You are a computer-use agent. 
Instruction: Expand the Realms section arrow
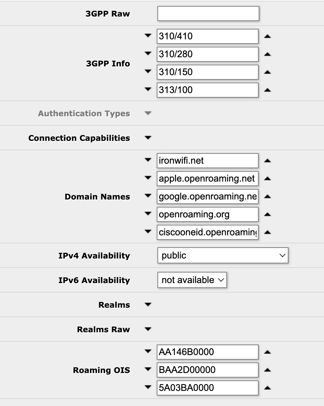[x=148, y=304]
